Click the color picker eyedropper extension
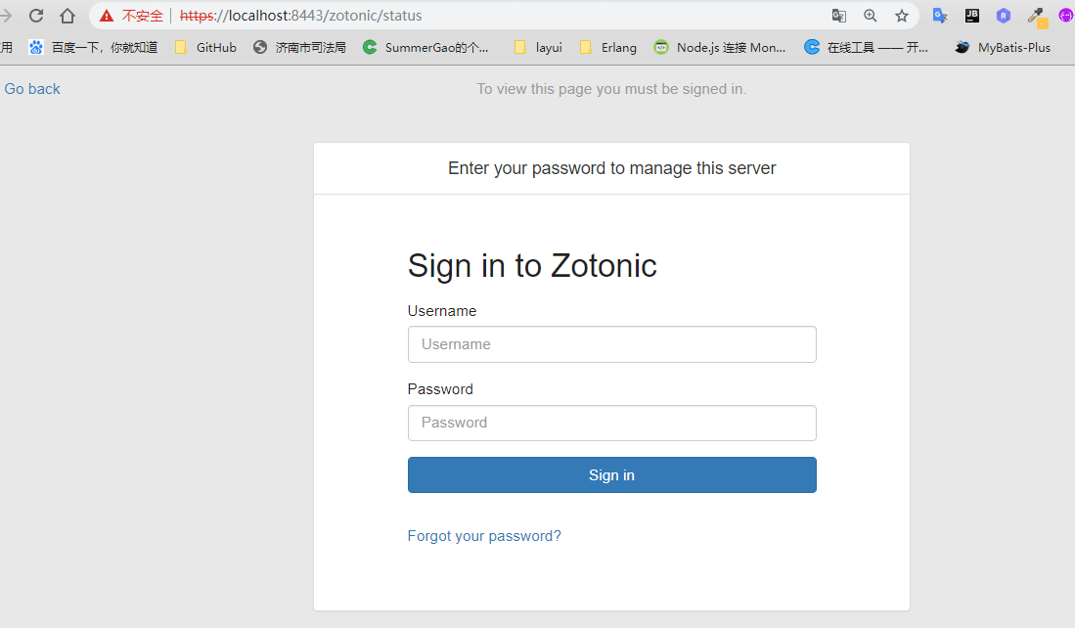 click(1035, 16)
